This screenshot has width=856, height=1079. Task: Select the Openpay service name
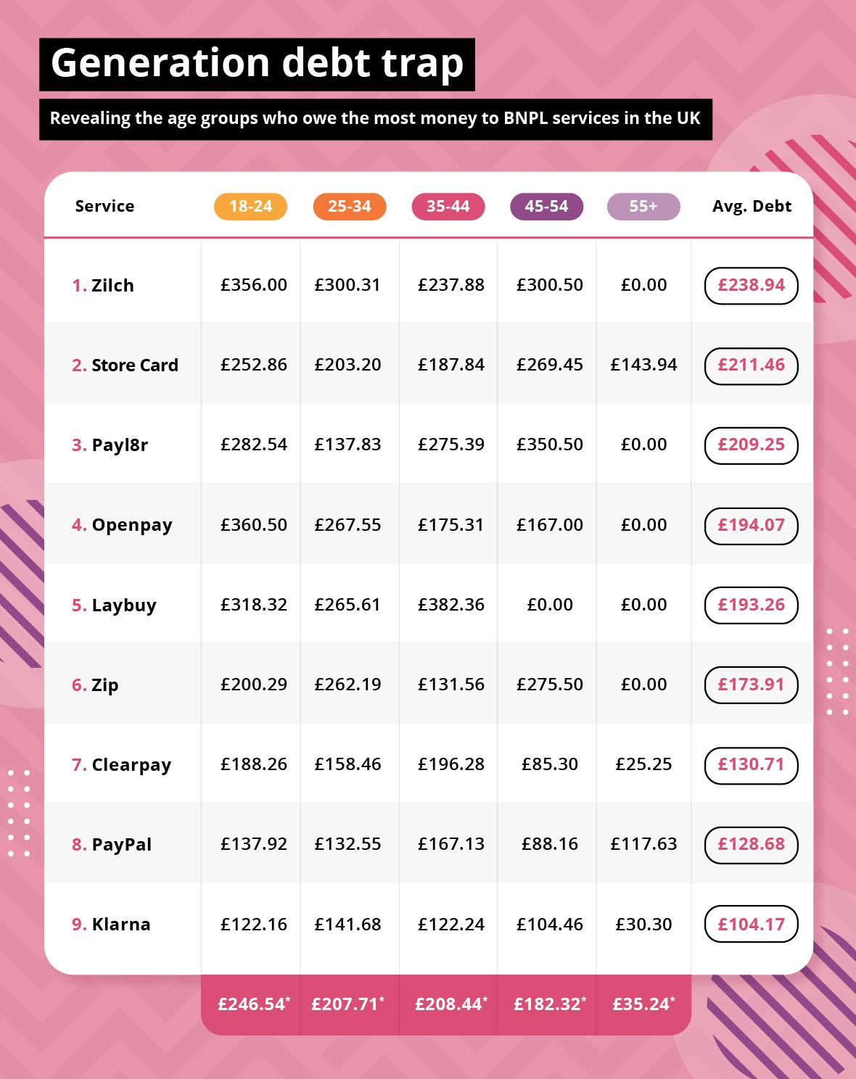coord(122,525)
